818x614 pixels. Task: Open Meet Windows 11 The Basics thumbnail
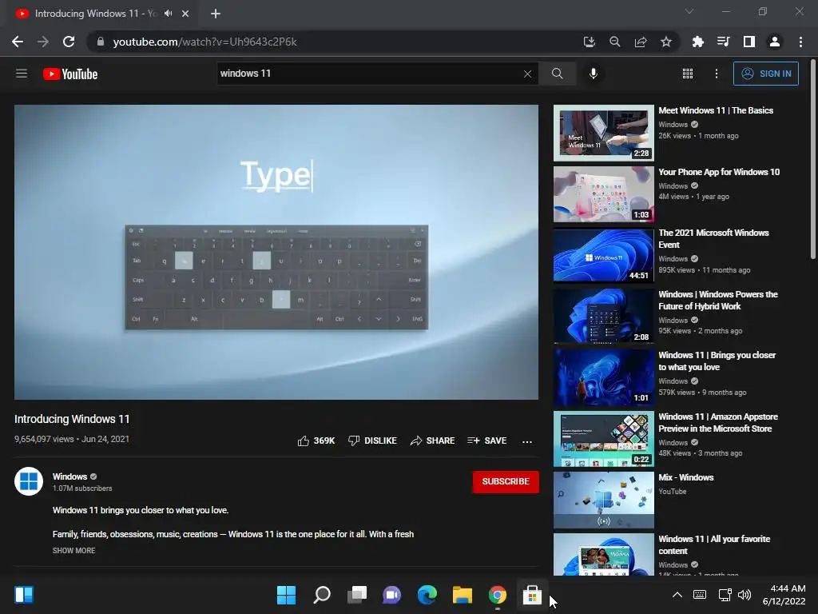pos(604,134)
